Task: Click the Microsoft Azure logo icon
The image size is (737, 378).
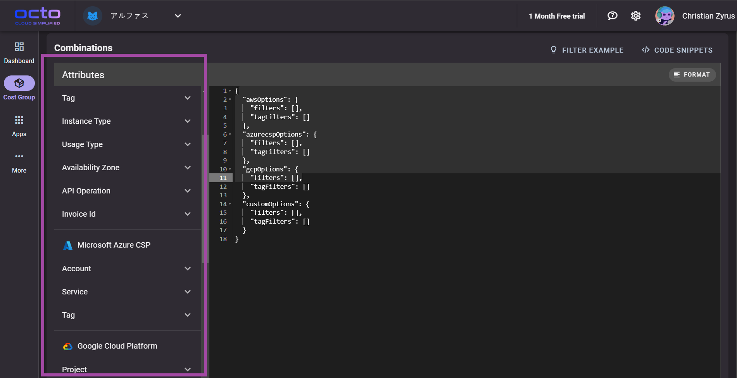Action: (x=68, y=245)
